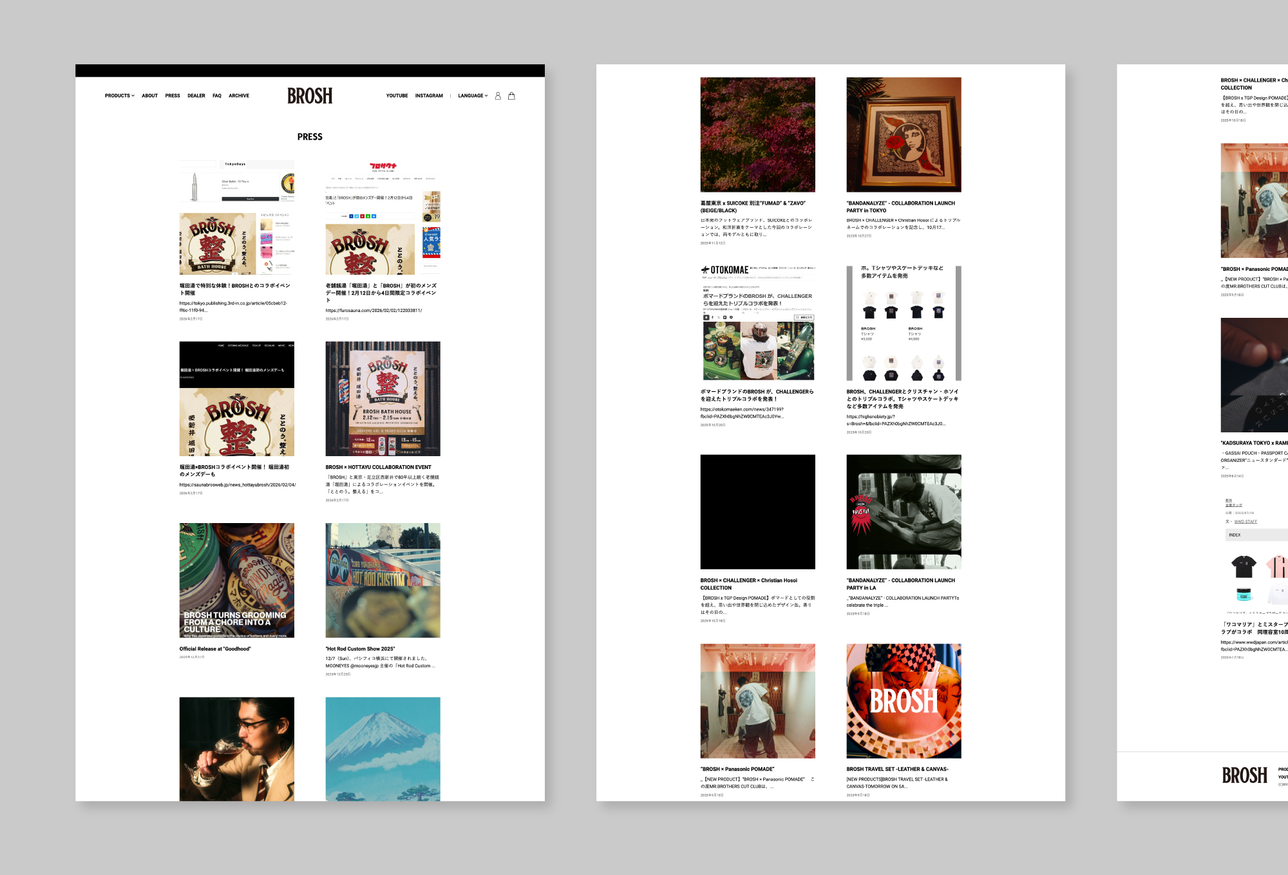Go to the ABOUT page
The width and height of the screenshot is (1288, 875).
(149, 96)
